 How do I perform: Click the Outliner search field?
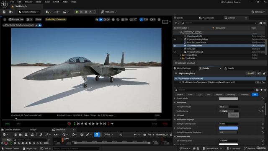[x=219, y=23]
